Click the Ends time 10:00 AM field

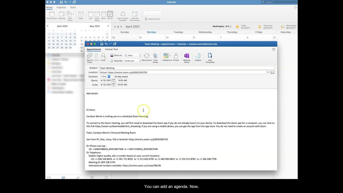coord(122,85)
